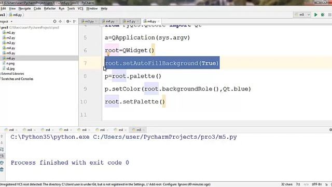Screen dimensions: 332x187
Task: Start debugging with the bug icon
Action: coord(323,15)
